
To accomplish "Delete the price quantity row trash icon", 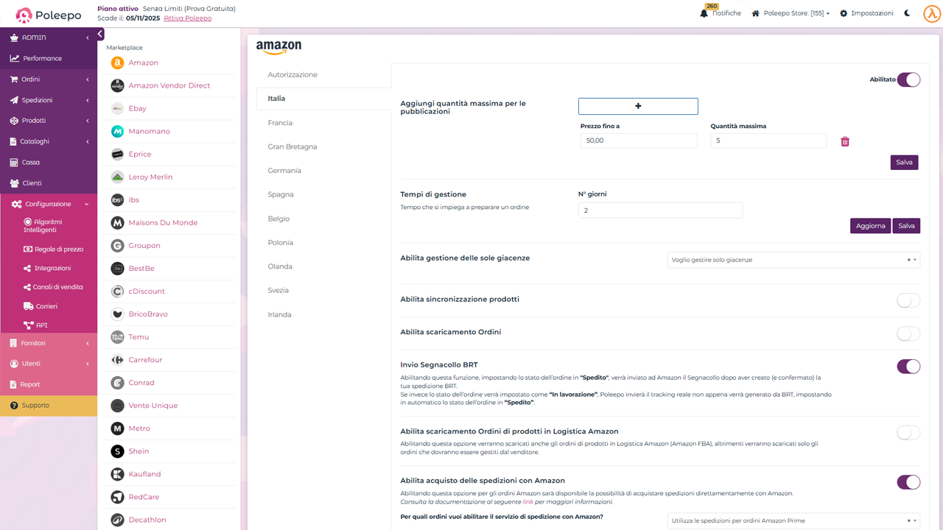I will pyautogui.click(x=845, y=141).
